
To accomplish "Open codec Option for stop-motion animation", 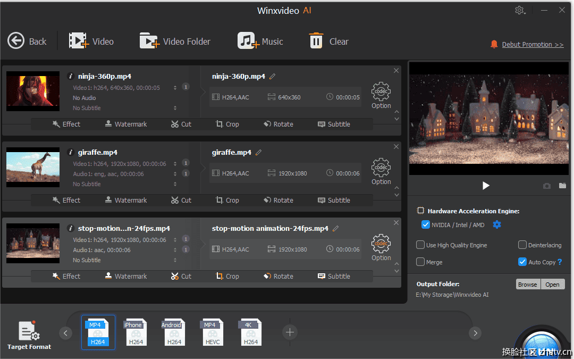I will click(x=381, y=247).
